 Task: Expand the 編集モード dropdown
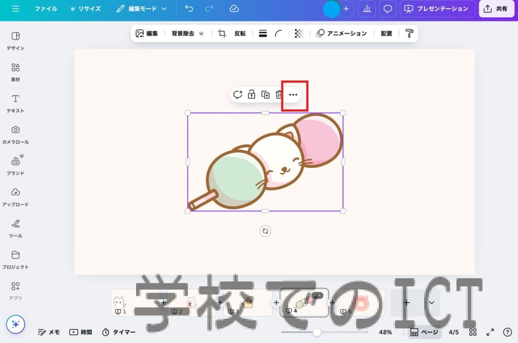click(142, 9)
